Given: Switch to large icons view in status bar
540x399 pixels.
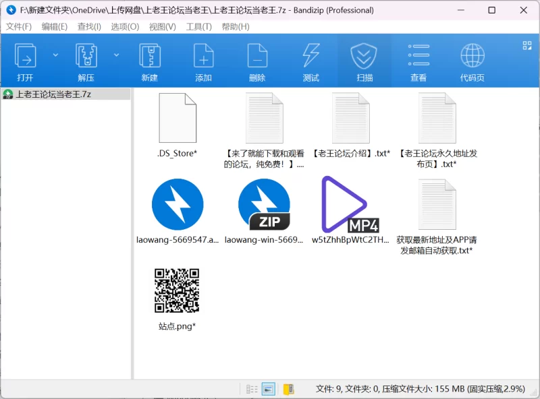Looking at the screenshot, I should click(268, 389).
